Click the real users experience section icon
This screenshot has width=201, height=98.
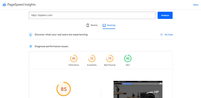(31, 35)
